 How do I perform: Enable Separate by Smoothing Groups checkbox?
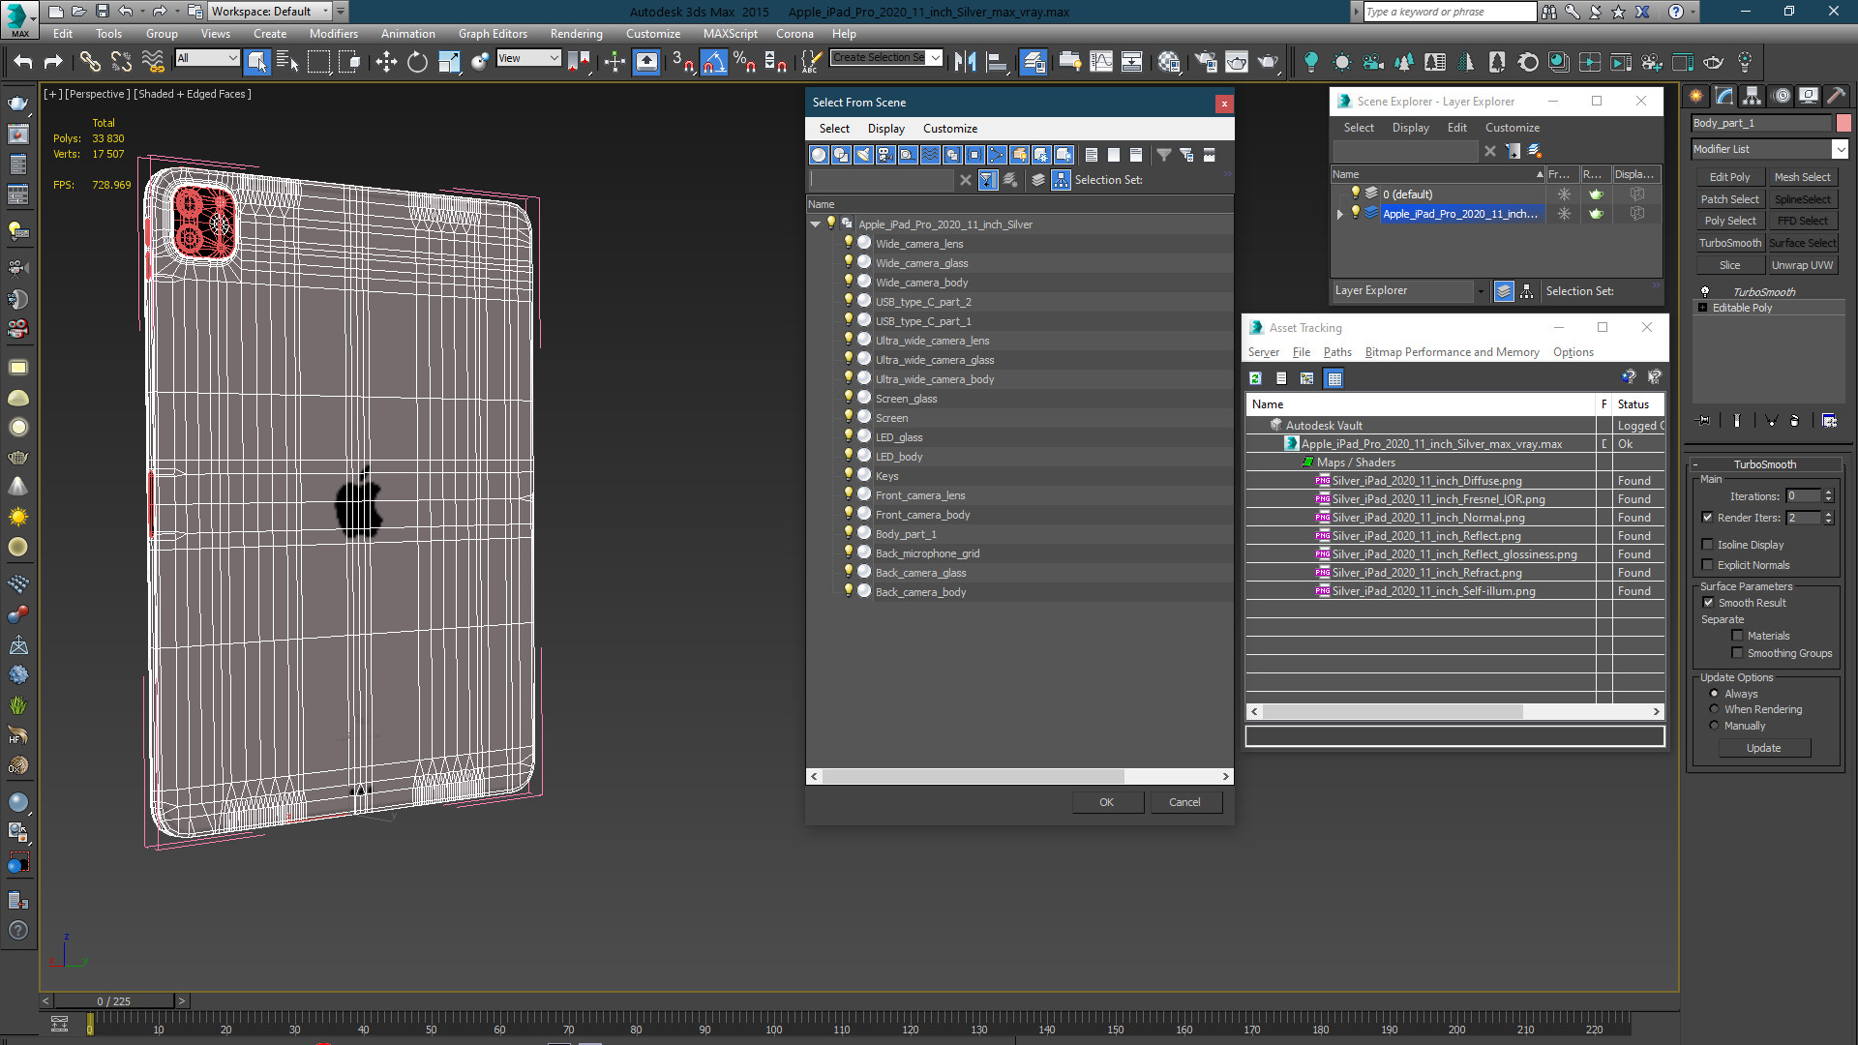(x=1737, y=653)
